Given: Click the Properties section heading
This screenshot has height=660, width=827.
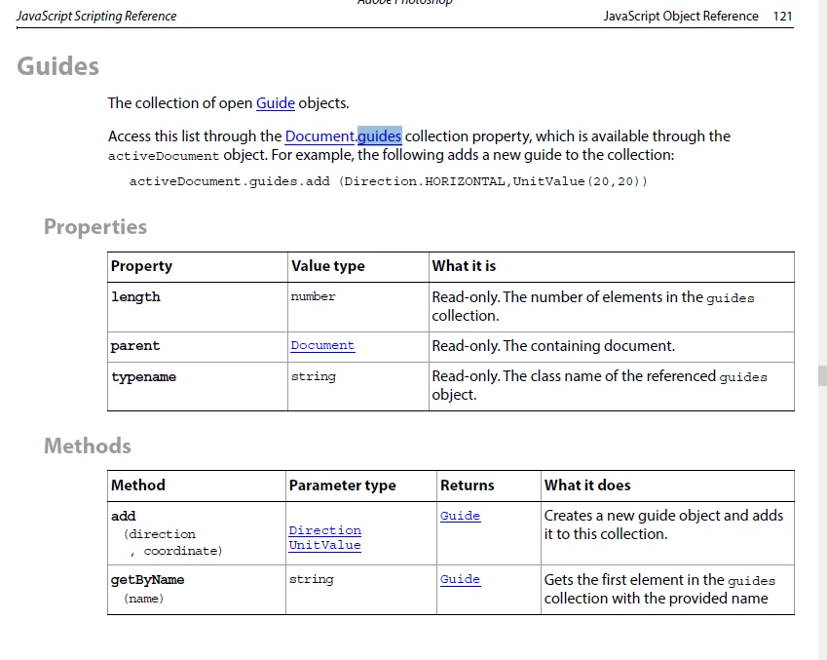Looking at the screenshot, I should 95,227.
